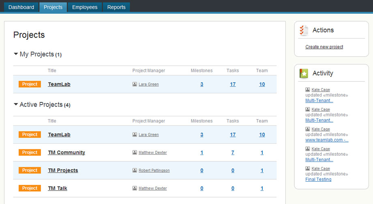Open the TM Talk project

(58, 188)
